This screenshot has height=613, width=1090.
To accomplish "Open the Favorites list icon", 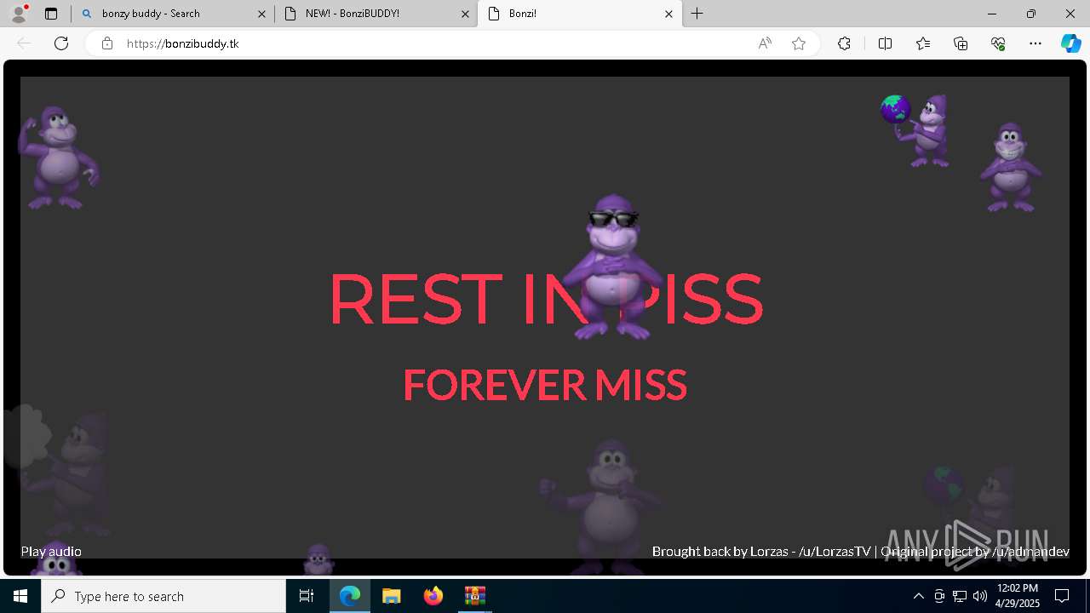I will pos(923,43).
